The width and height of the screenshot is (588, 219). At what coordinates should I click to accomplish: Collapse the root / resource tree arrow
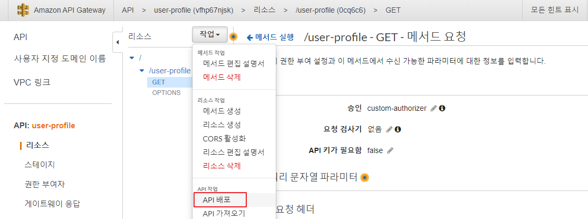132,58
